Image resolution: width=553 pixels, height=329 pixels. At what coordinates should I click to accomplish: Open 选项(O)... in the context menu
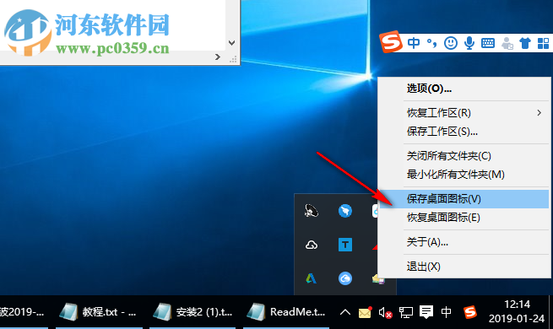(464, 89)
